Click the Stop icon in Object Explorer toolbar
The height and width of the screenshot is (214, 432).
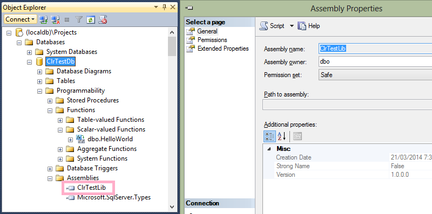coord(67,19)
